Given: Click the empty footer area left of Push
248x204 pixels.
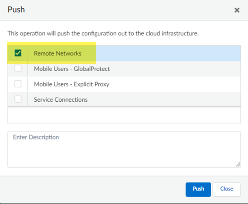Looking at the screenshot, I should click(x=94, y=189).
